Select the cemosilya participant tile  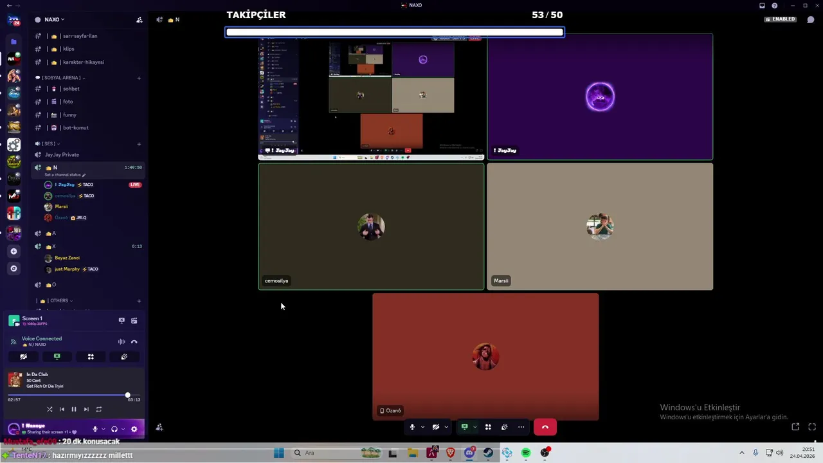[371, 226]
